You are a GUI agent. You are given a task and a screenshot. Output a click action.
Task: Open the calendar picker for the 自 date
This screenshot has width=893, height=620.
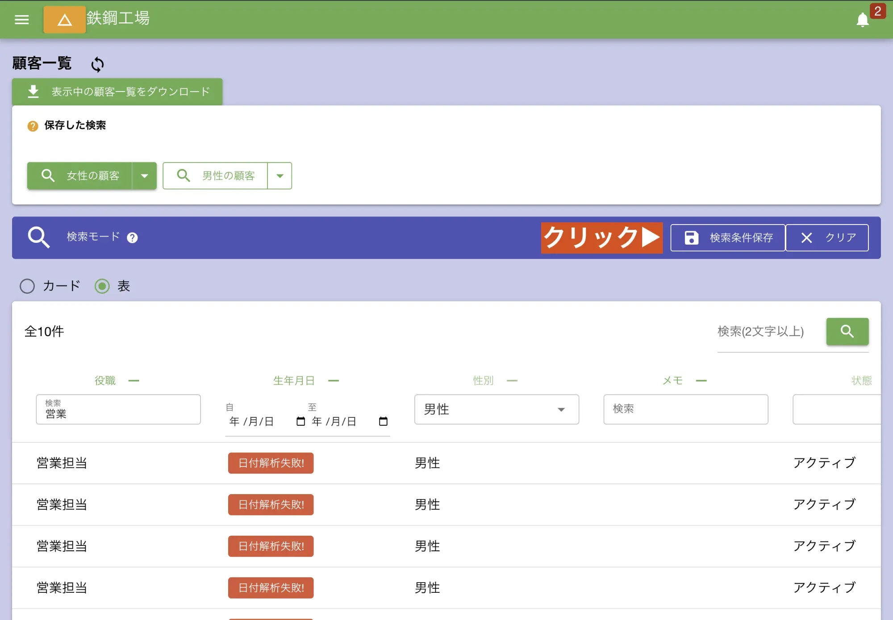pos(302,420)
